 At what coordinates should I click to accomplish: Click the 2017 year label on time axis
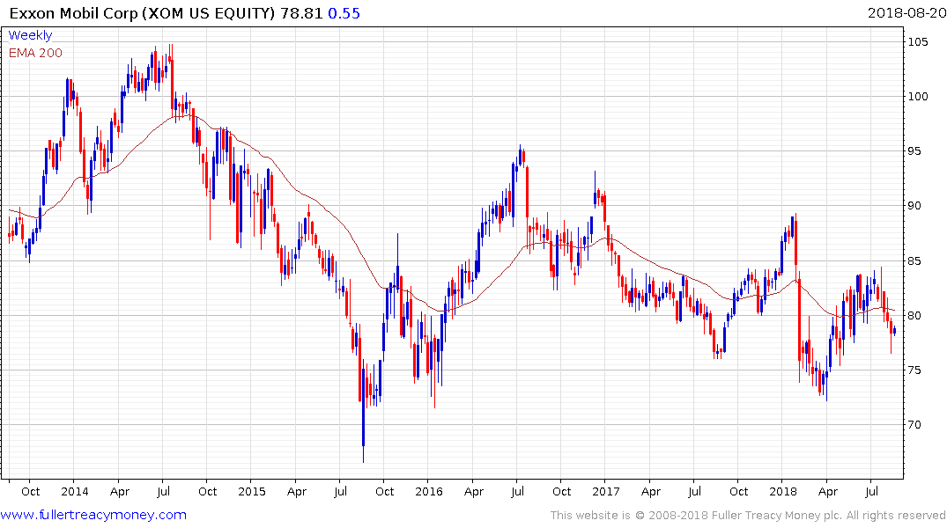606,491
